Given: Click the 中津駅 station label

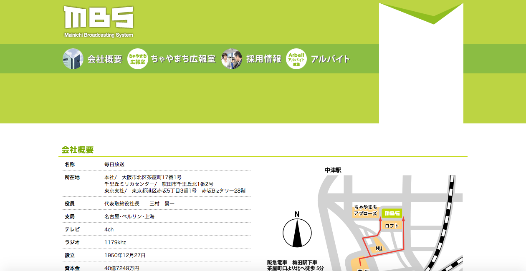Looking at the screenshot, I should [x=333, y=170].
